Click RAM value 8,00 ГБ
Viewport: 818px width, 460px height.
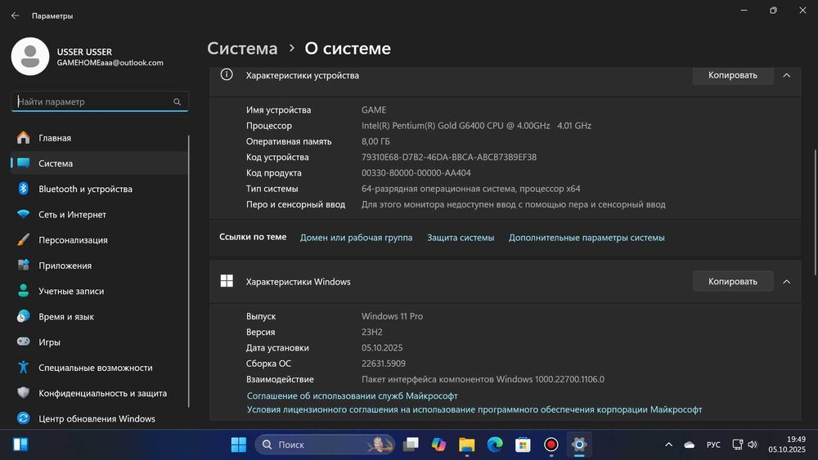click(x=375, y=141)
